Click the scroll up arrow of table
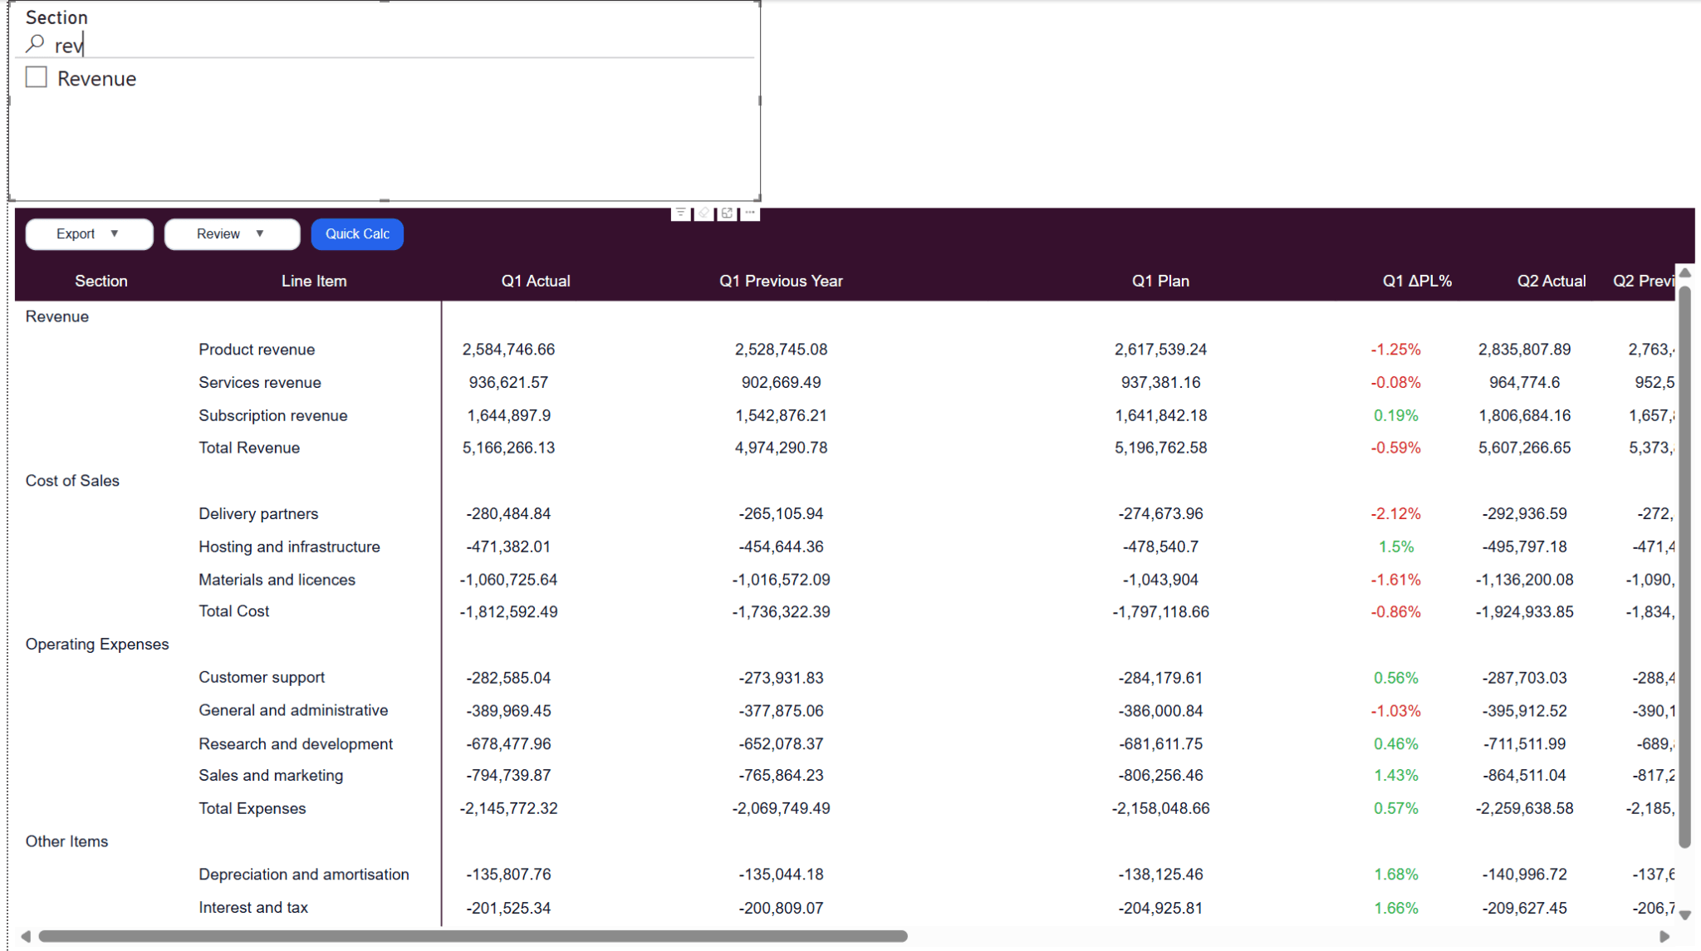The image size is (1701, 951). click(x=1685, y=273)
